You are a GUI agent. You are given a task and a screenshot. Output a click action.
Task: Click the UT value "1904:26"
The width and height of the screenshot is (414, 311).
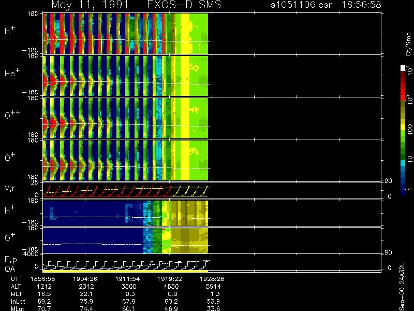click(85, 279)
